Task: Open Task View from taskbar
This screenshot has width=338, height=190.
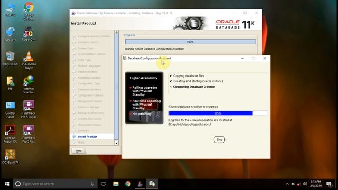Action: [x=104, y=184]
